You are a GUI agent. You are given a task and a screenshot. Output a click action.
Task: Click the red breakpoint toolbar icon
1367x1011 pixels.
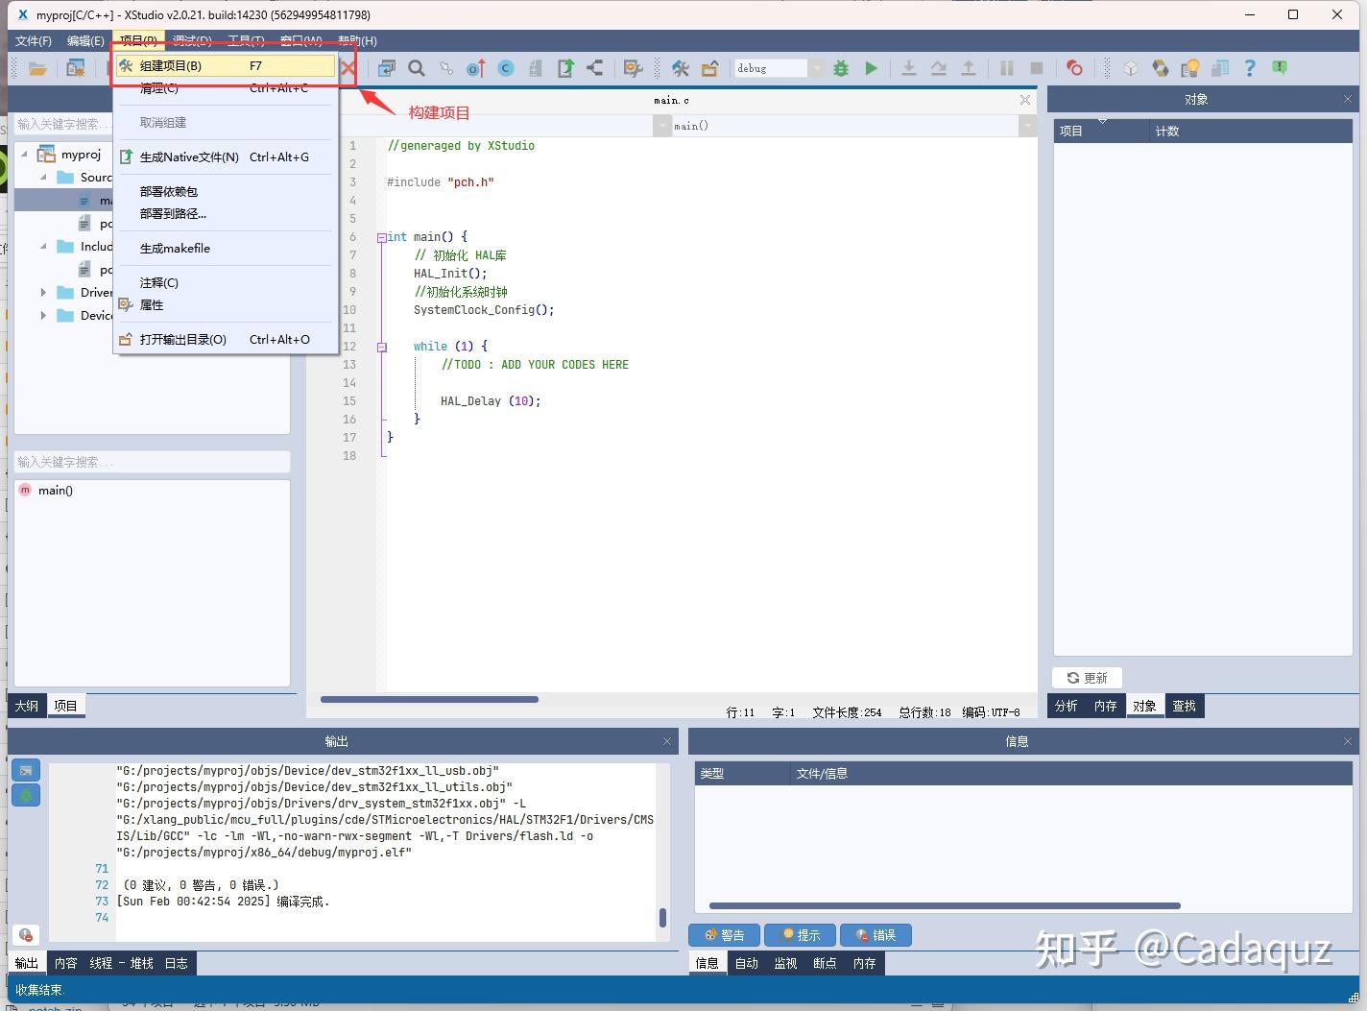pyautogui.click(x=1074, y=68)
